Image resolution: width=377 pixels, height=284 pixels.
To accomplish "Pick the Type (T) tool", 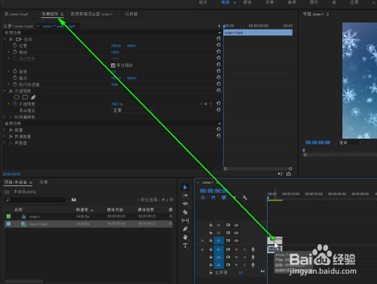I will coord(185,246).
